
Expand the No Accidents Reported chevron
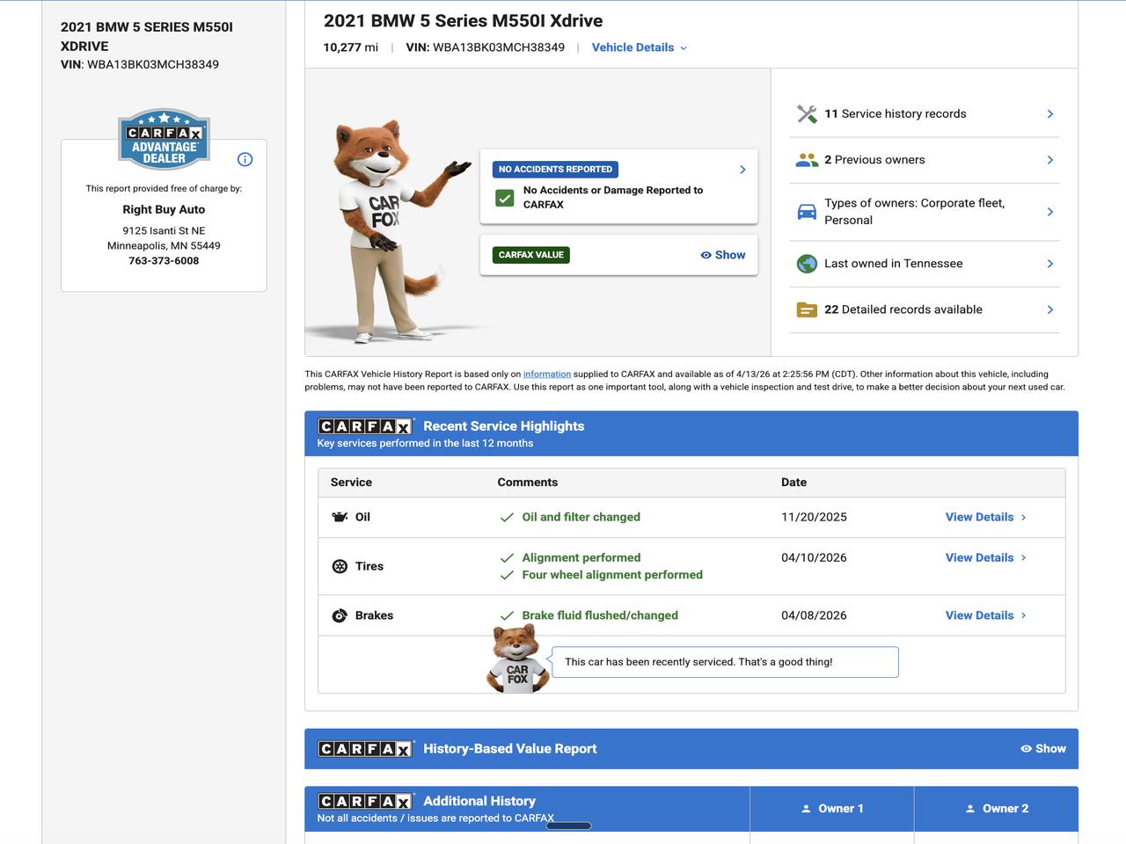tap(742, 170)
